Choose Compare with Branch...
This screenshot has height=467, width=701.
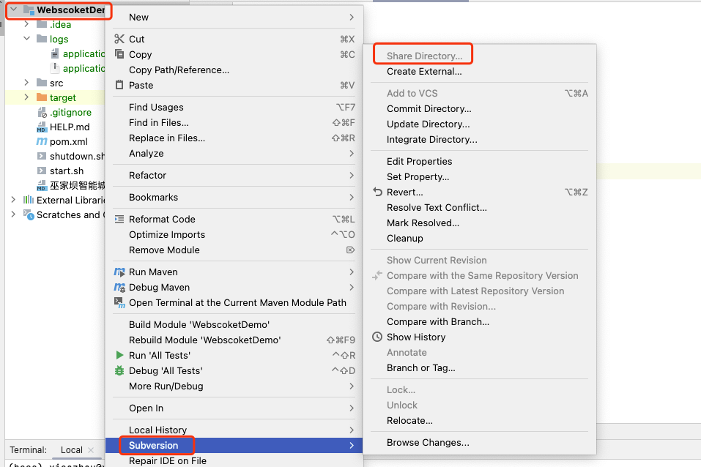438,322
